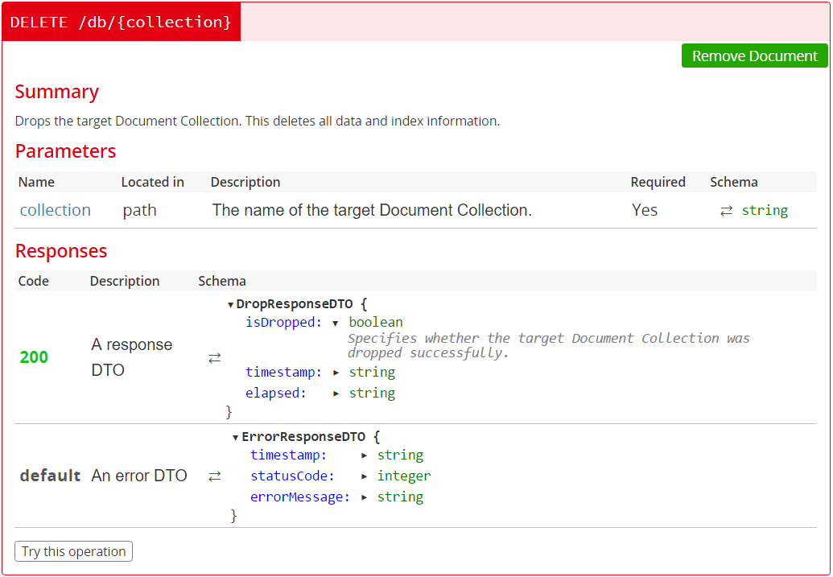The image size is (833, 577).
Task: Click the collection parameter description text
Action: click(x=372, y=210)
